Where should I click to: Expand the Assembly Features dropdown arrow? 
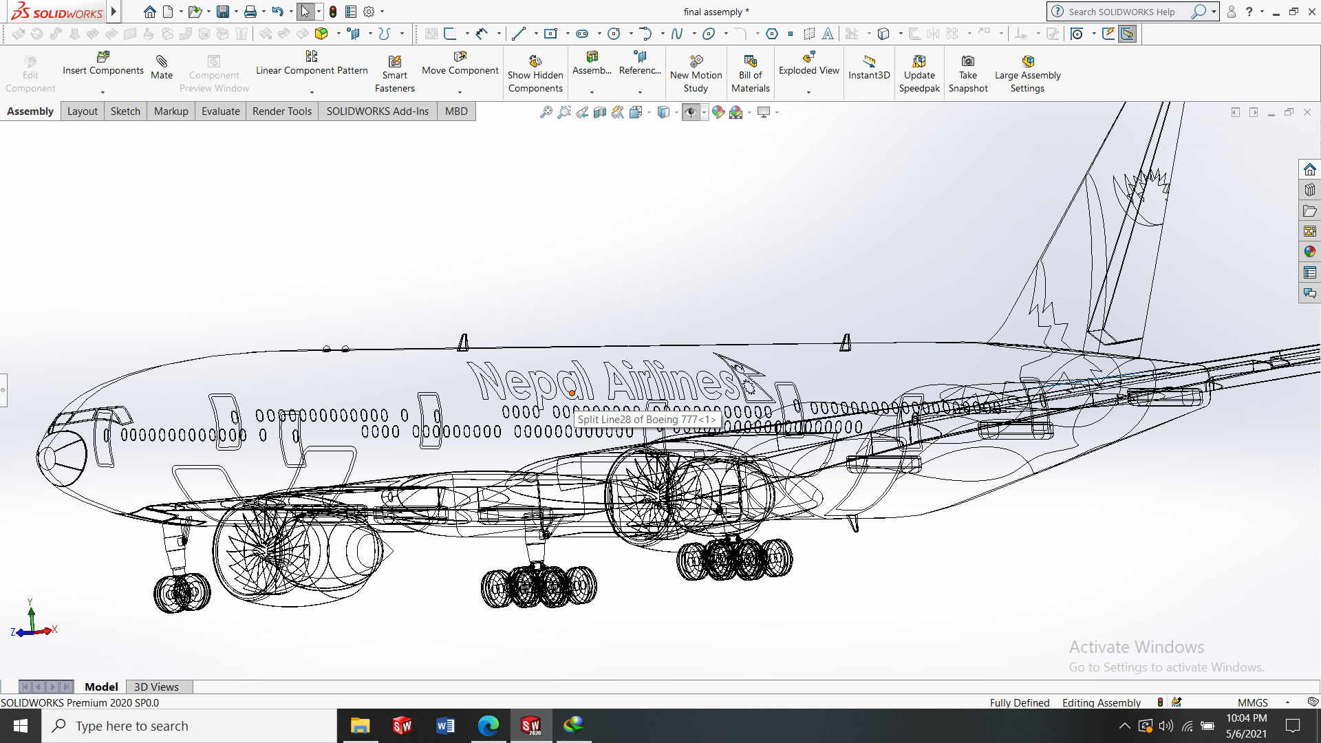click(x=592, y=92)
